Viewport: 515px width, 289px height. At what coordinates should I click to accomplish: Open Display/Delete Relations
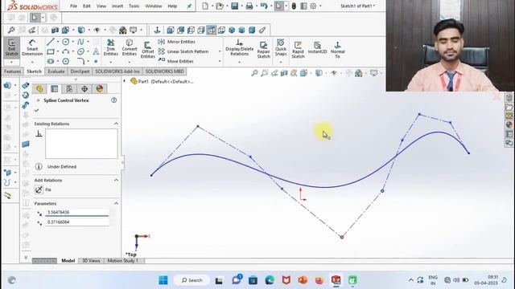(240, 48)
